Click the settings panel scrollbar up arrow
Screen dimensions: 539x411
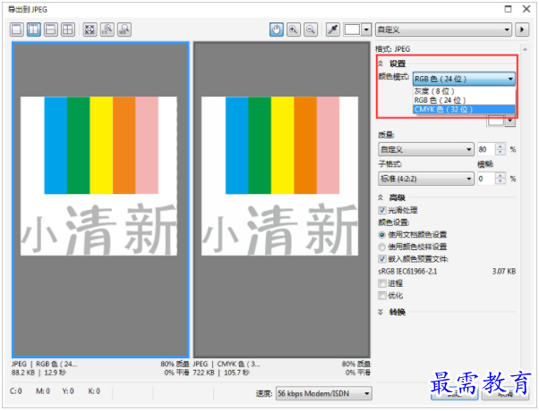click(526, 50)
